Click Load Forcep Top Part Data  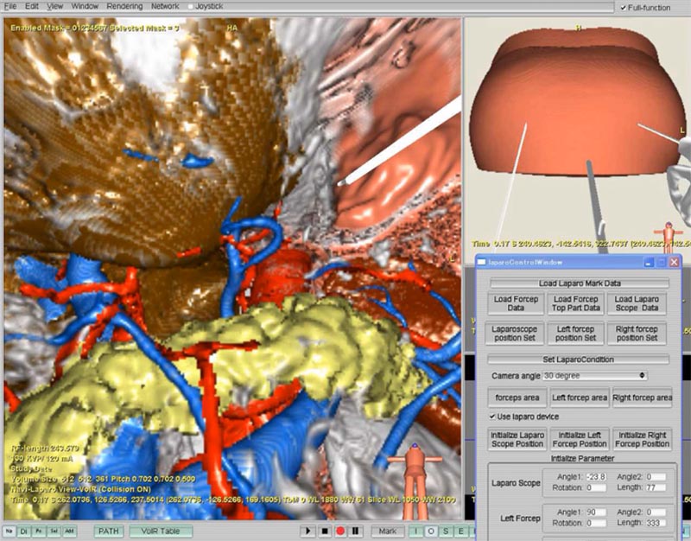[576, 303]
